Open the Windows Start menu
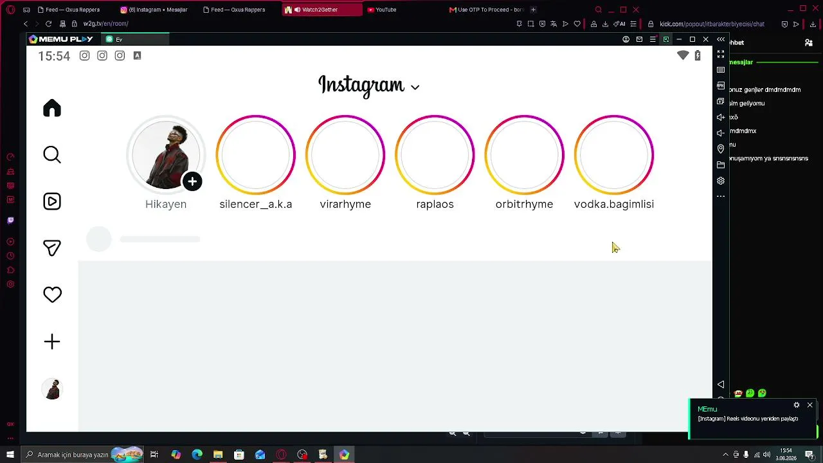 [x=10, y=455]
